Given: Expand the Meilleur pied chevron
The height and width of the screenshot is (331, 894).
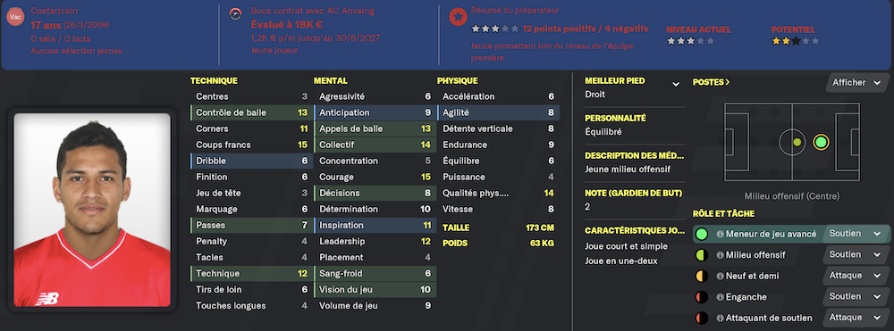Looking at the screenshot, I should [x=676, y=84].
